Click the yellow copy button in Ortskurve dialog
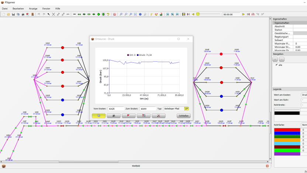 pyautogui.click(x=99, y=116)
